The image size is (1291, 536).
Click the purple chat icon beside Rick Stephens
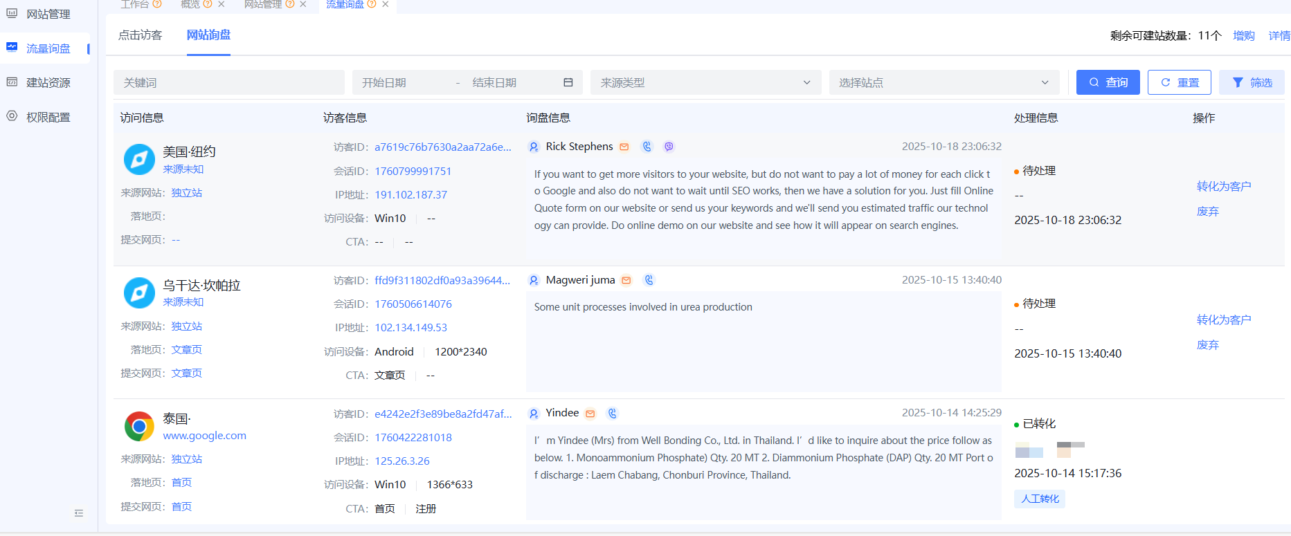[x=669, y=147]
